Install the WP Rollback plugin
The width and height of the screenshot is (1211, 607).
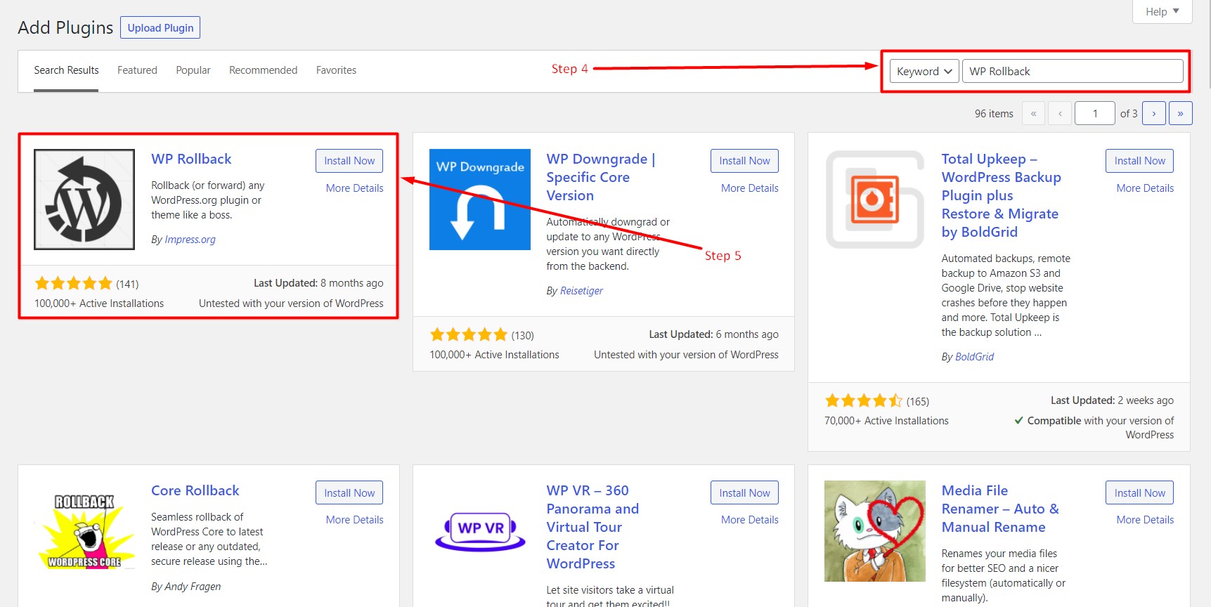(349, 161)
